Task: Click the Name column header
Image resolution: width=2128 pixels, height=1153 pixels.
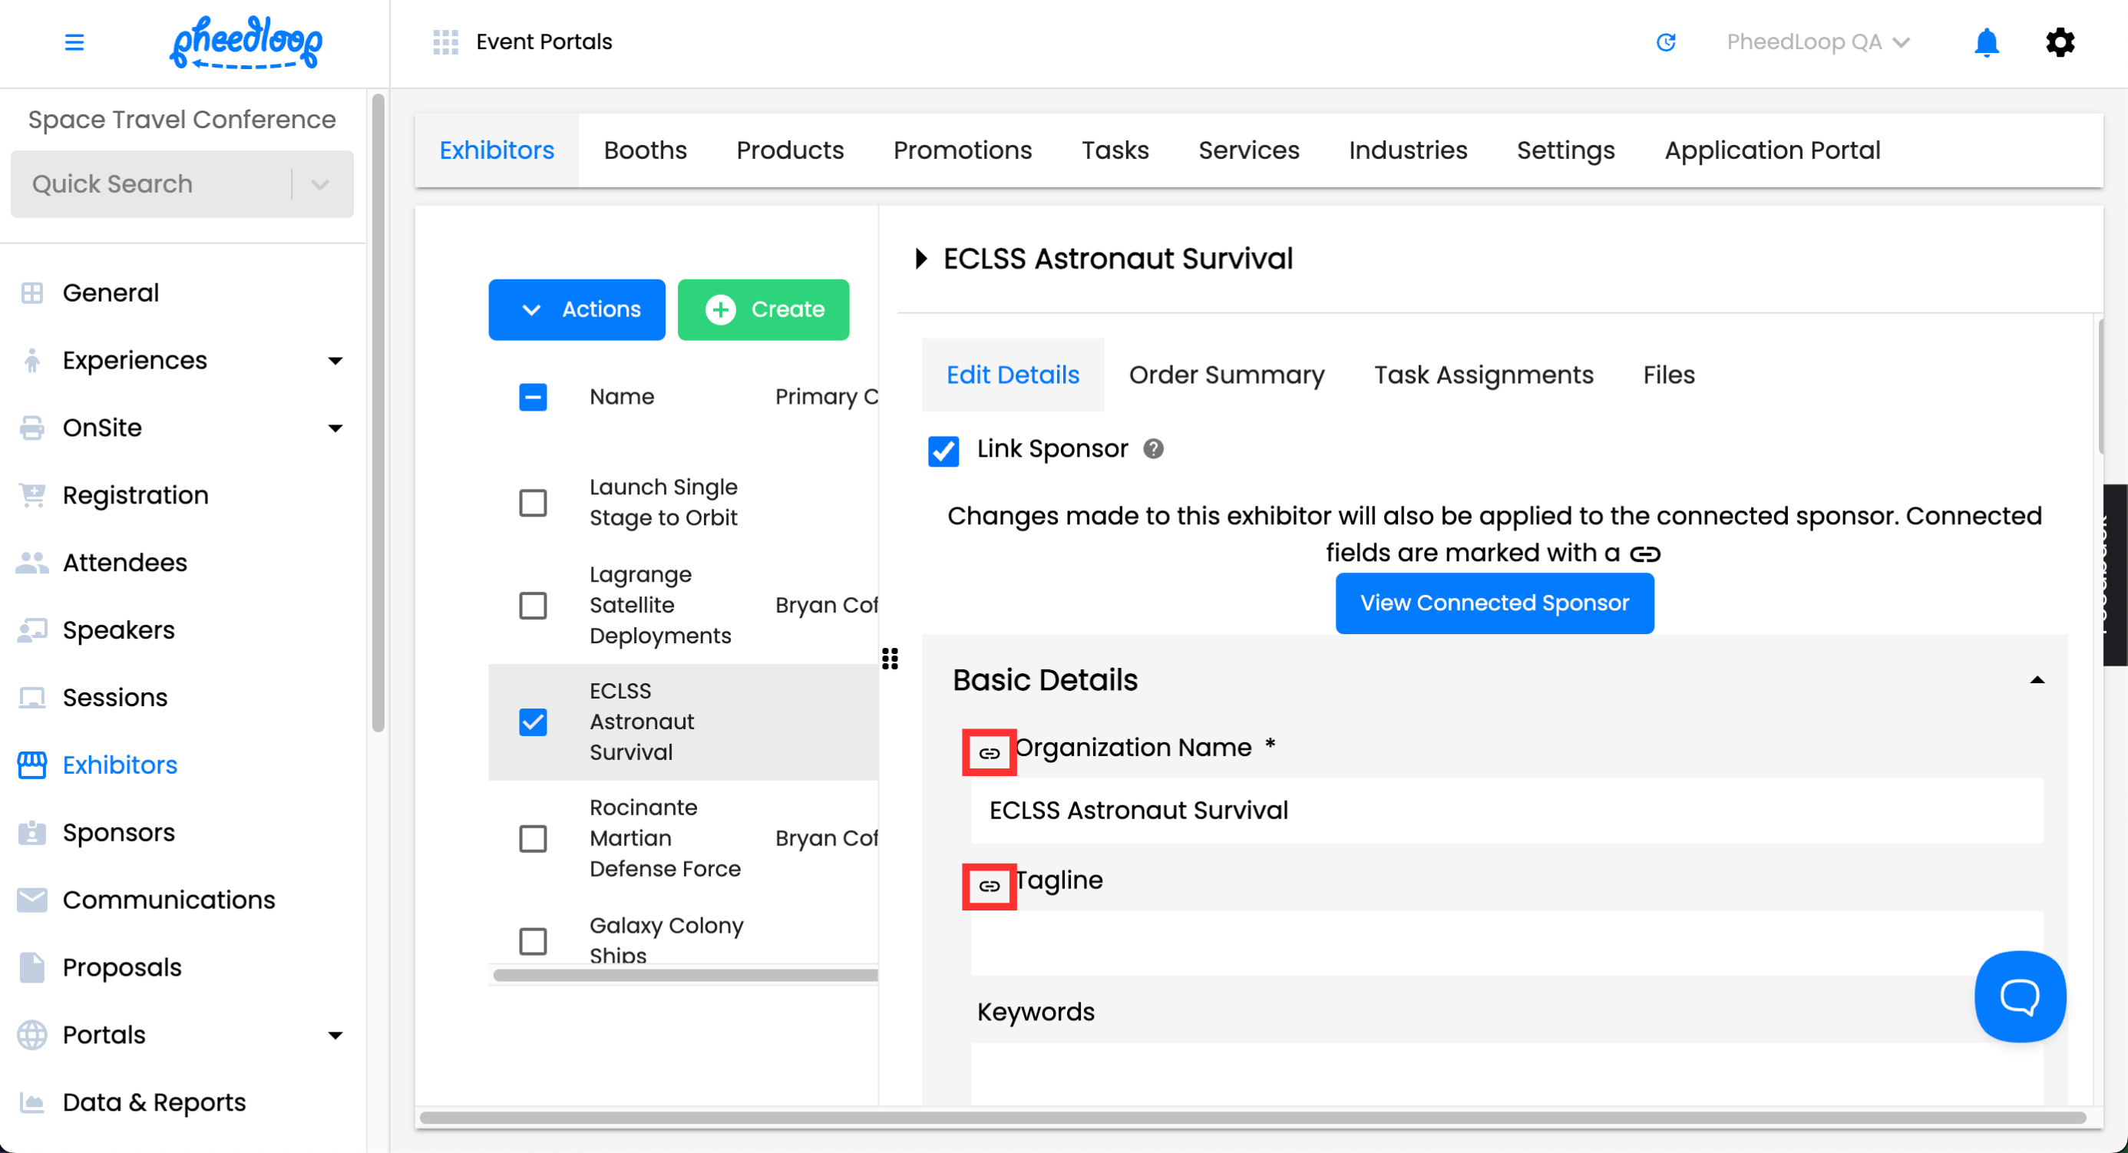Action: (621, 398)
